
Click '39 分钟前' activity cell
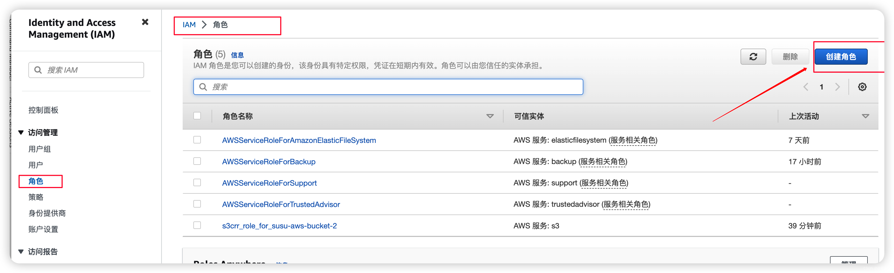pyautogui.click(x=805, y=226)
